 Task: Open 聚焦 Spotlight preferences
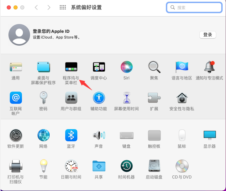(x=154, y=67)
